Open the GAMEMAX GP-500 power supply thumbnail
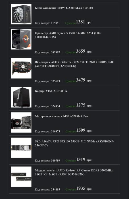Viewport: 129px width, 199px height. [21, 14]
